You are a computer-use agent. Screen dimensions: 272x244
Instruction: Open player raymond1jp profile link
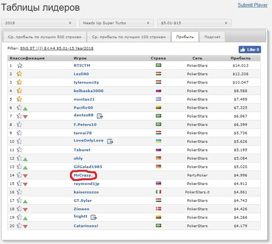pos(87,184)
